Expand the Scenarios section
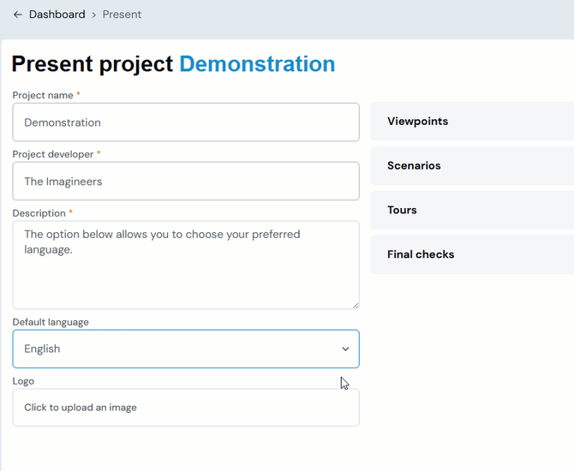Viewport: 574px width, 471px height. click(472, 166)
